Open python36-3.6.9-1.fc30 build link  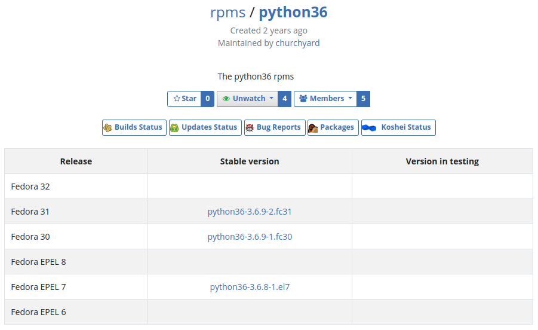[250, 237]
